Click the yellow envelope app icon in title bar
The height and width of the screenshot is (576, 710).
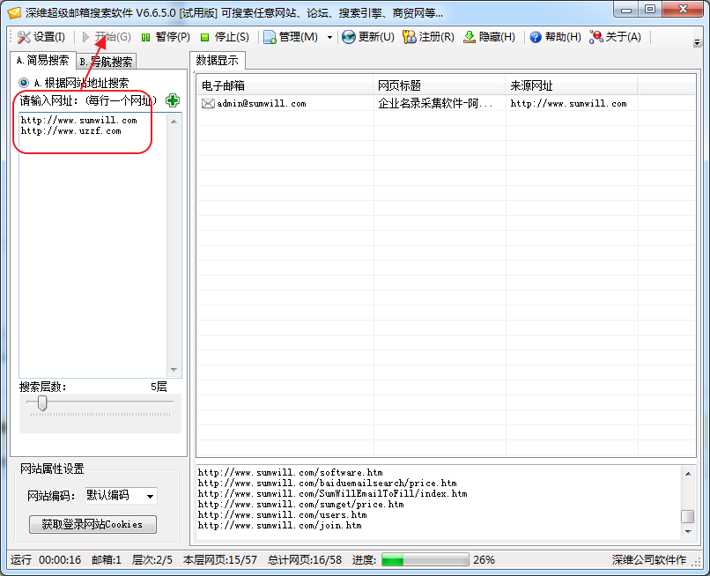[14, 12]
